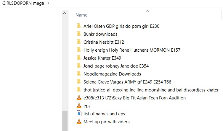Viewport: 223px width, 131px height.
Task: Expand the chevron after the 'GIRLSDOPORN mega' breadcrumb
Action: point(48,3)
